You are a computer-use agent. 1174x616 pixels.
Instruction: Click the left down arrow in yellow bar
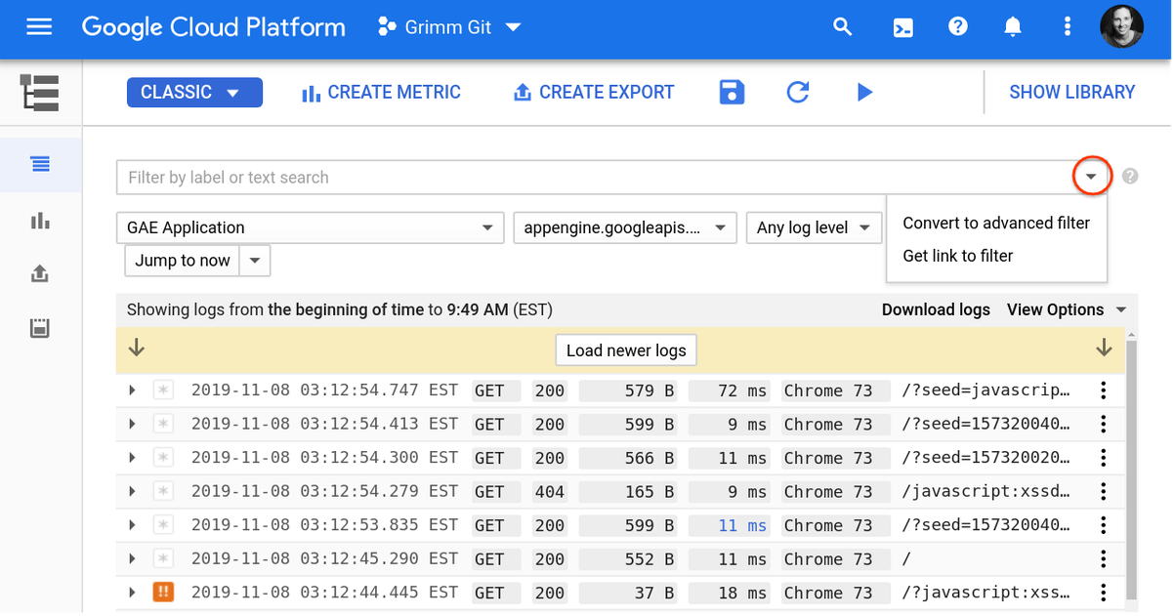[x=137, y=349]
